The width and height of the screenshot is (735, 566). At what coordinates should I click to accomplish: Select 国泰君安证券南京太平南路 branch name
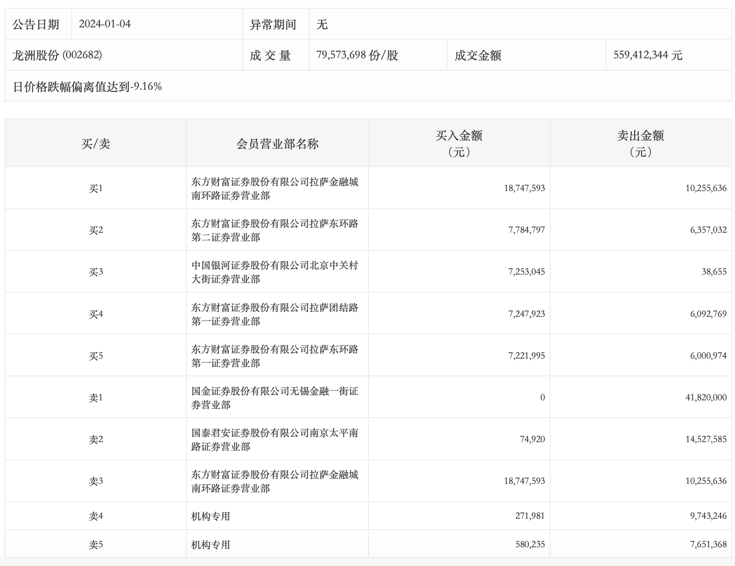(x=275, y=440)
